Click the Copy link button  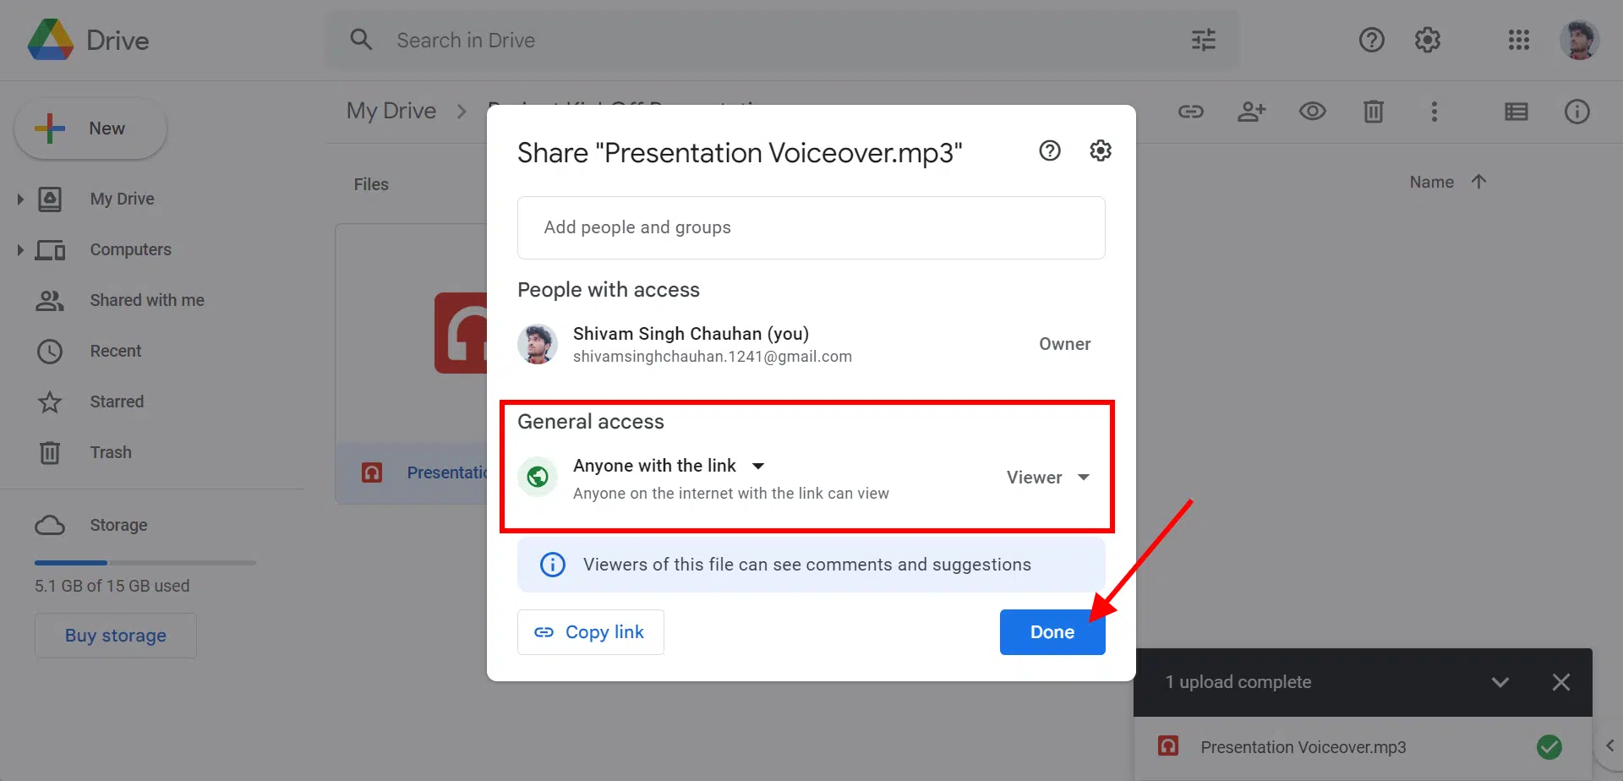(590, 632)
